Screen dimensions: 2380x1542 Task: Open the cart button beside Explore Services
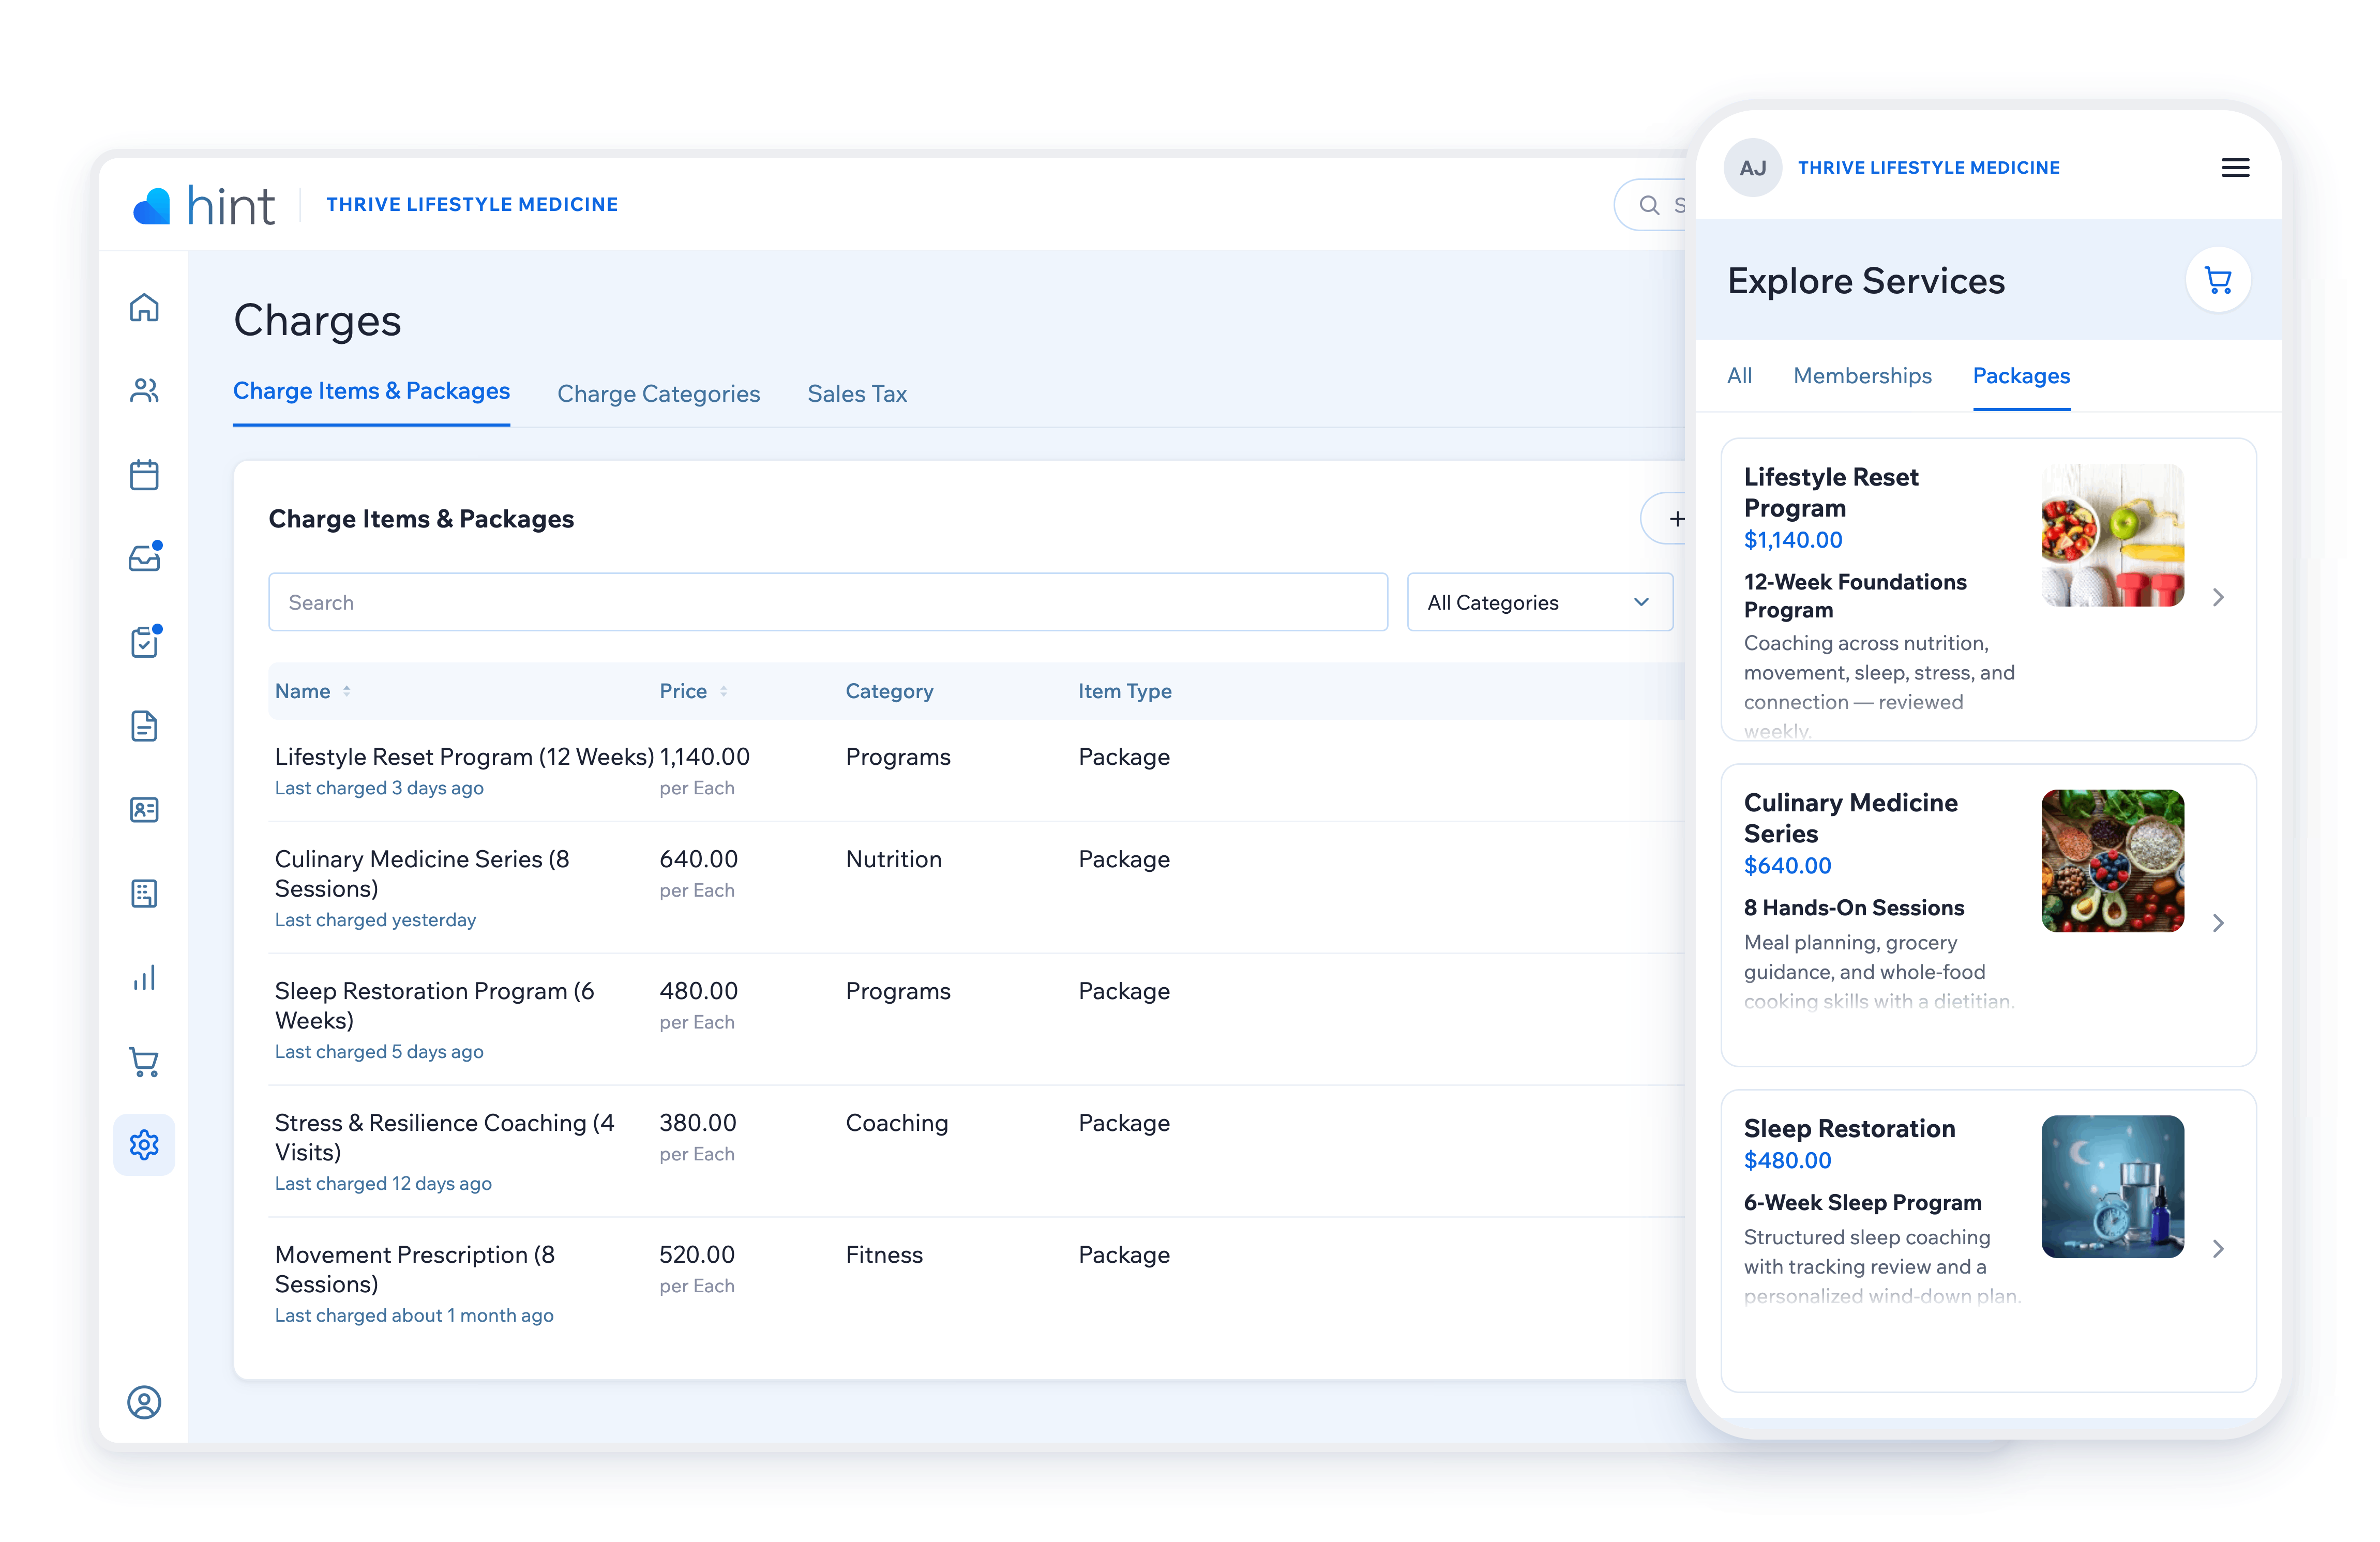pos(2218,281)
